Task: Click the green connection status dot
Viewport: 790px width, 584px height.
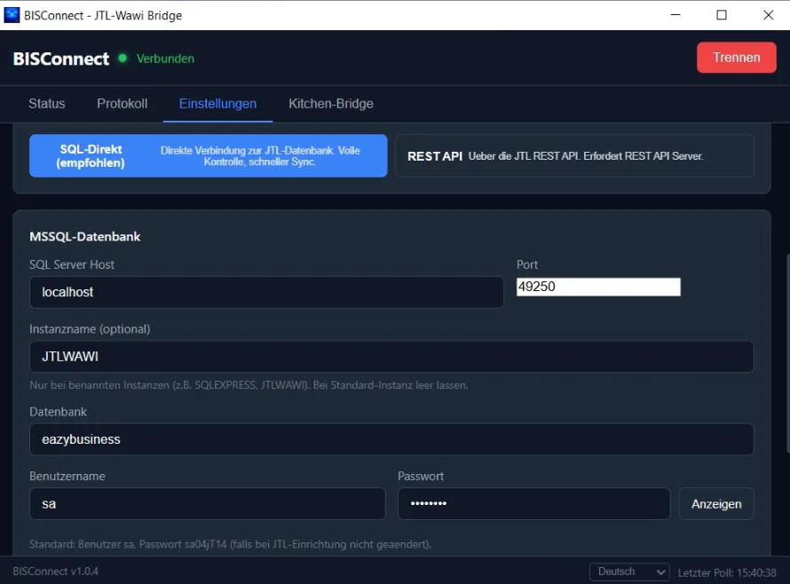Action: coord(122,58)
